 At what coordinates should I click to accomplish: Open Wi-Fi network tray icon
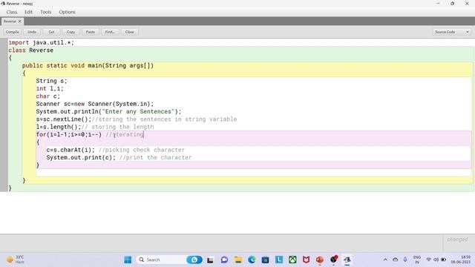point(429,260)
